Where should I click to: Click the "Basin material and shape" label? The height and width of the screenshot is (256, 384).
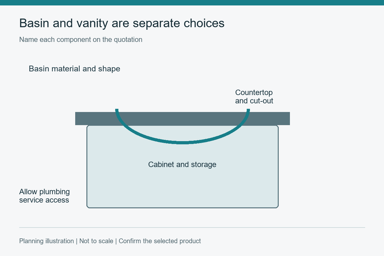click(75, 69)
